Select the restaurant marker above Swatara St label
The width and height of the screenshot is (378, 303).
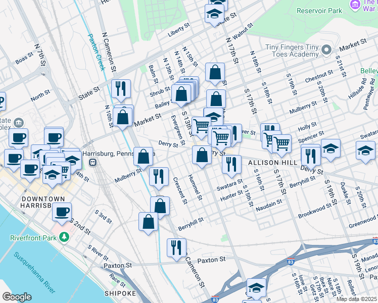pos(231,166)
